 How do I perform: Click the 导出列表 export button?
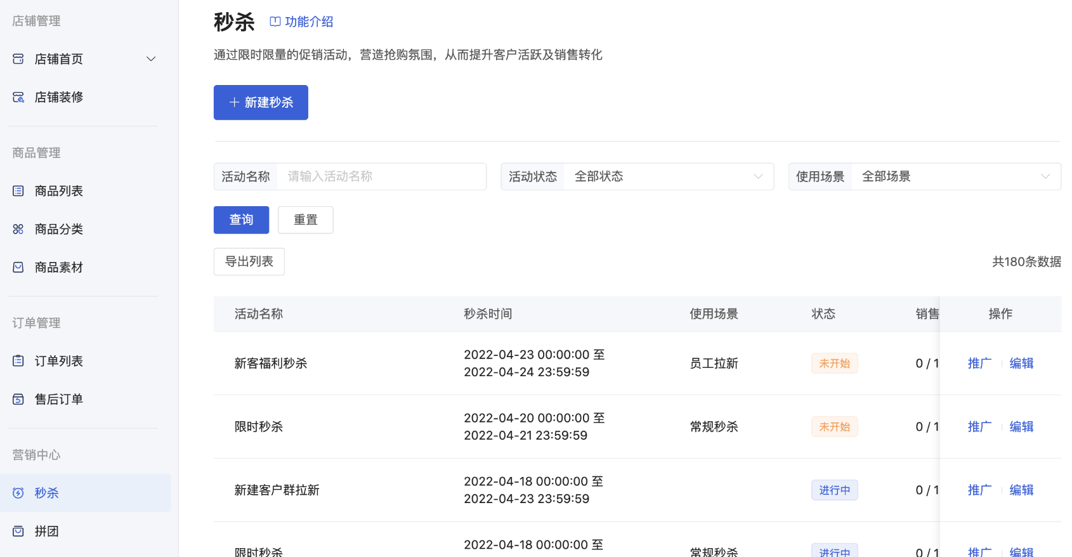pos(249,261)
